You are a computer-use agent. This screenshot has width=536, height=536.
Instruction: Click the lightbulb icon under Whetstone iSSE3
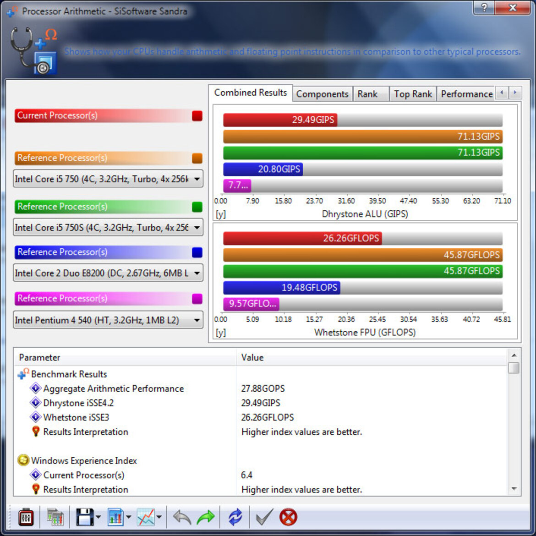point(36,432)
